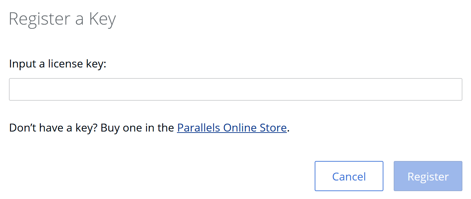Click the "Input a license key:" label
This screenshot has height=199, width=471.
click(x=58, y=64)
